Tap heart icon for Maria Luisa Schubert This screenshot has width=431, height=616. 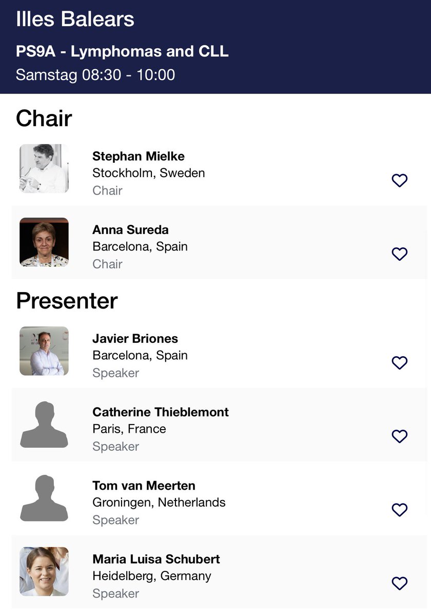pyautogui.click(x=399, y=583)
